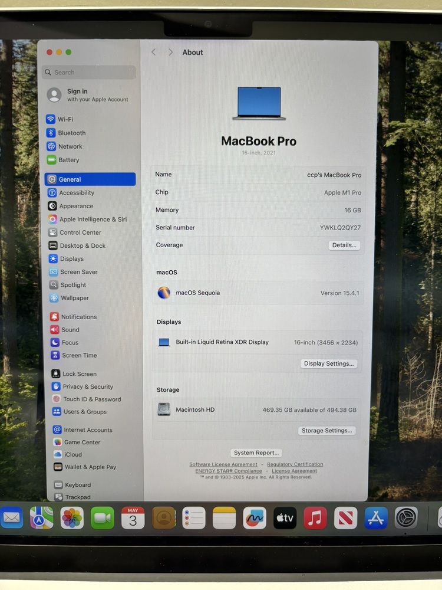This screenshot has width=442, height=590.
Task: Click the Coverage Details button
Action: (x=344, y=245)
